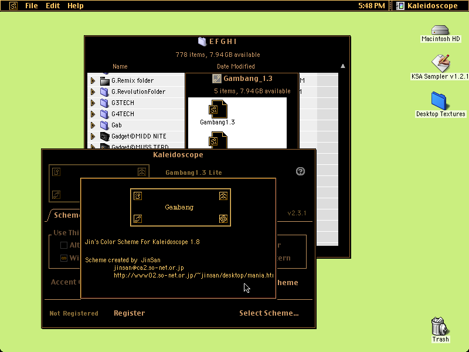The width and height of the screenshot is (469, 352).
Task: Expand the Gadget©MIDD NITE disclosure triangle
Action: point(93,137)
